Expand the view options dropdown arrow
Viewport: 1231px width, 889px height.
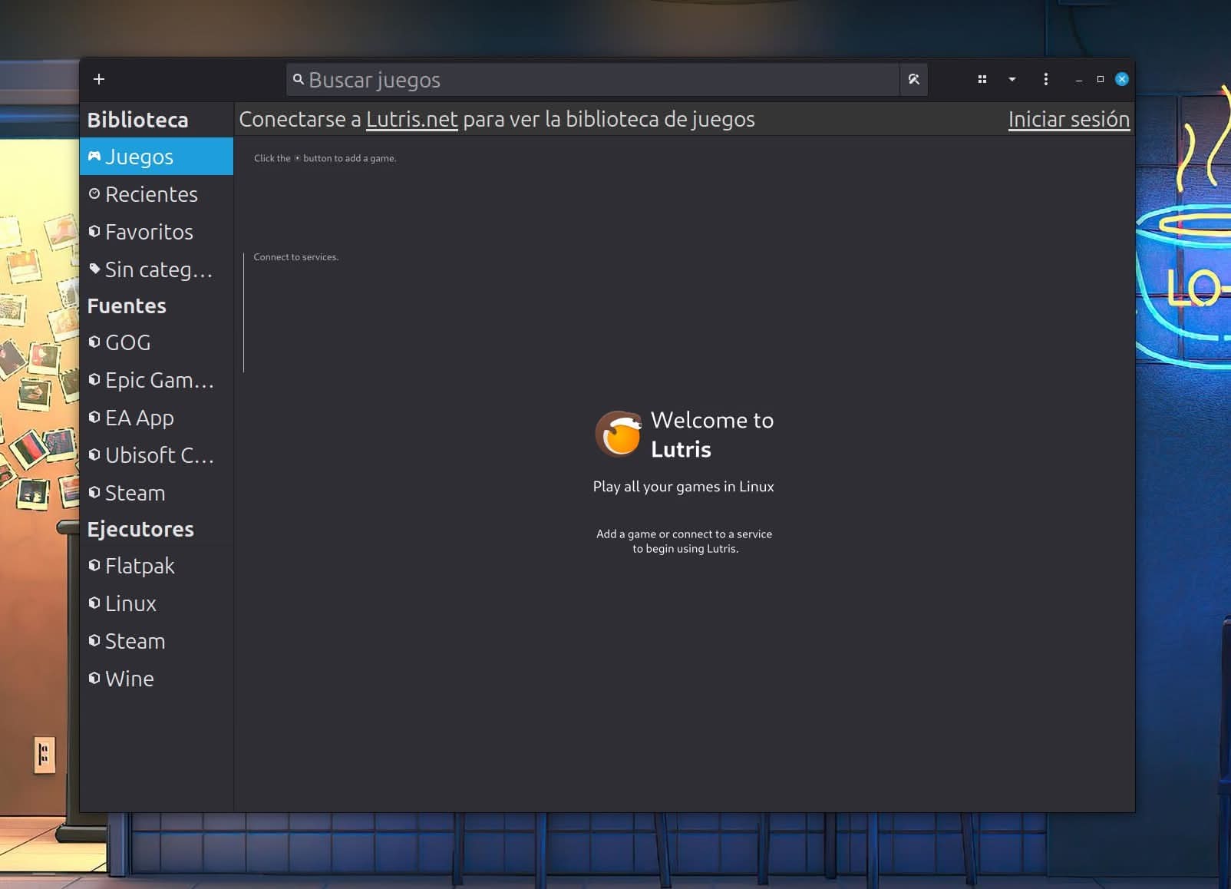1012,79
